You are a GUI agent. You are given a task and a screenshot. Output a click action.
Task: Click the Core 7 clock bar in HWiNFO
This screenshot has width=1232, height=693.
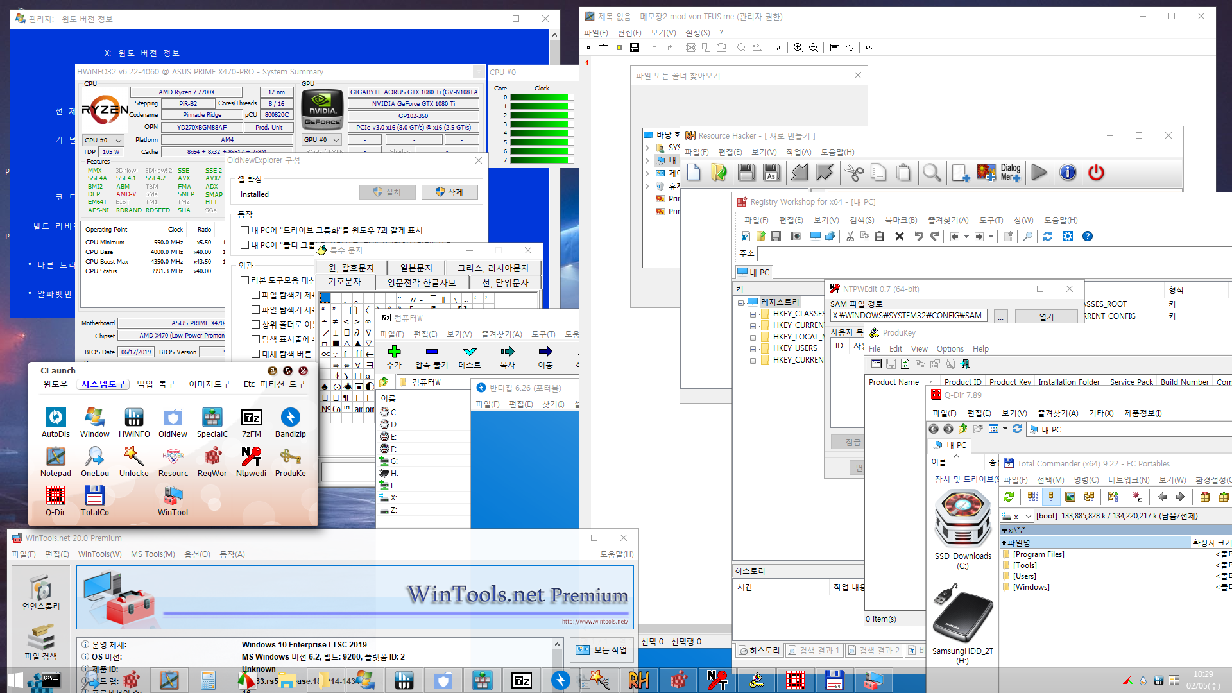tap(542, 160)
